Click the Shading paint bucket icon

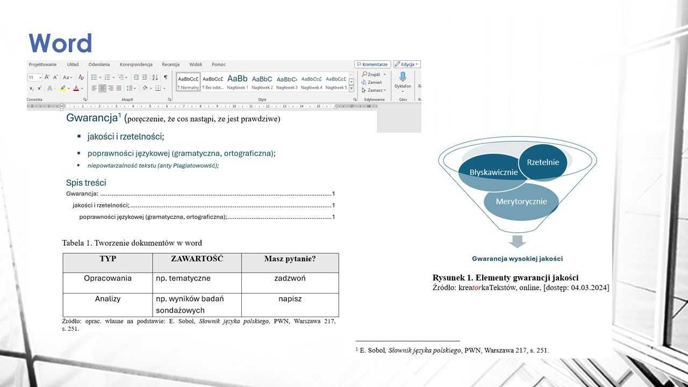[x=145, y=88]
